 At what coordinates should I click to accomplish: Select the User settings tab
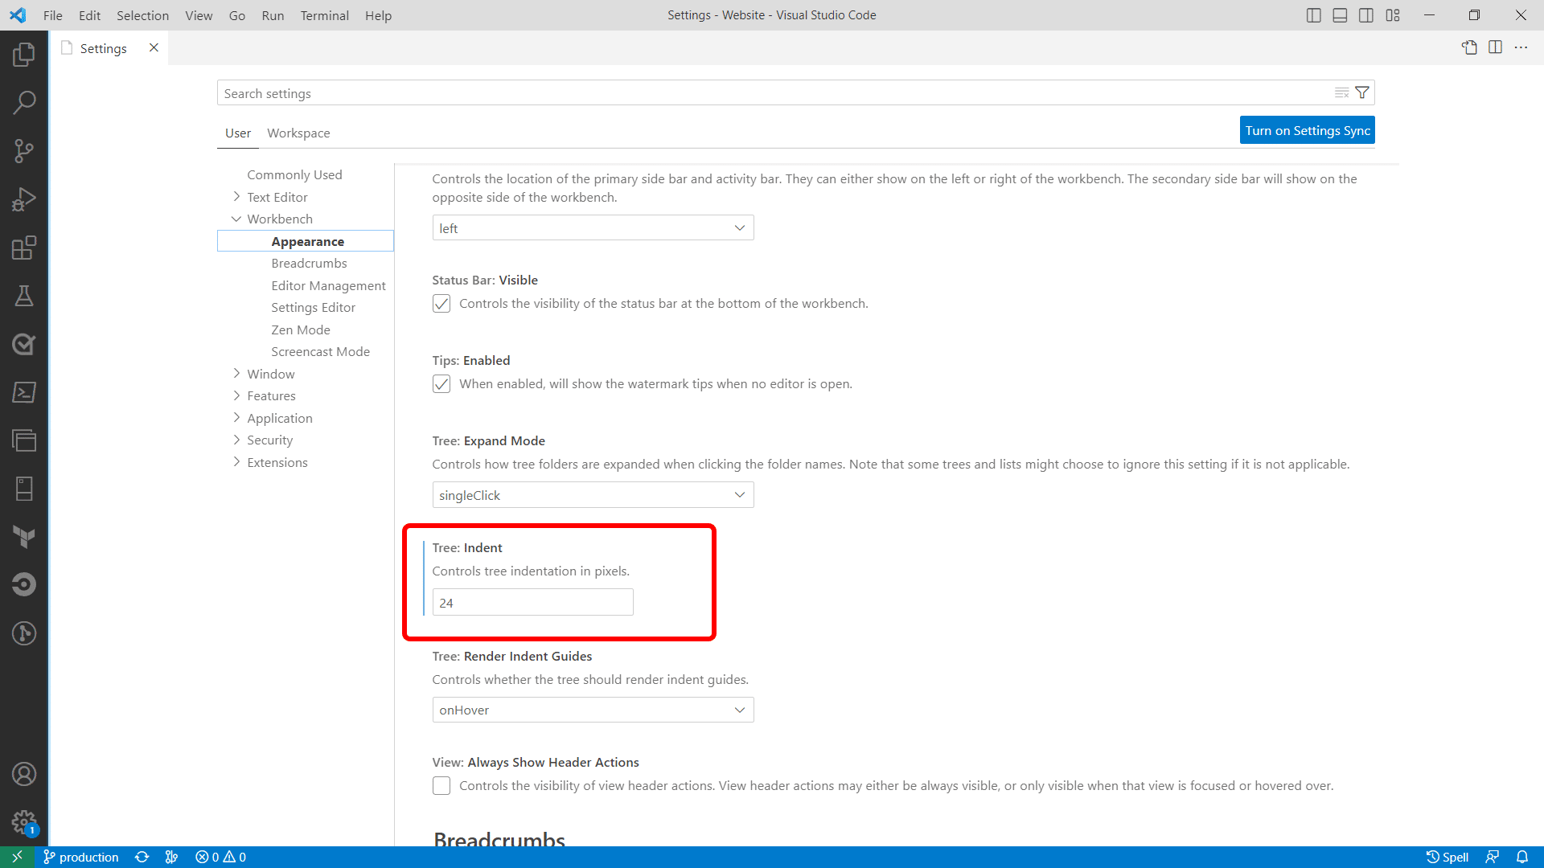point(238,133)
